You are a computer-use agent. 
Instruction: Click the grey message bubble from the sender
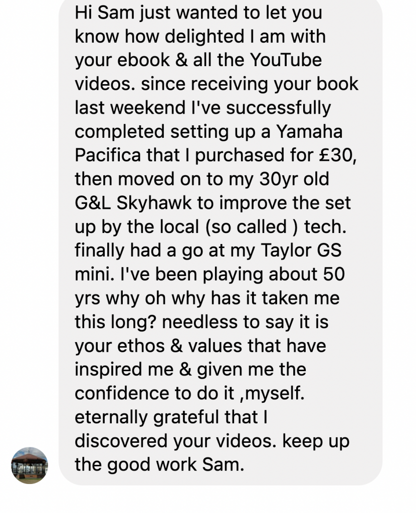point(220,242)
